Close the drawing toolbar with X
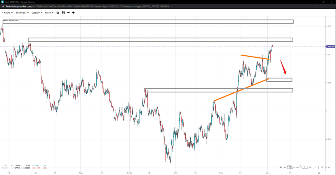This screenshot has height=175, width=336. [x=322, y=167]
